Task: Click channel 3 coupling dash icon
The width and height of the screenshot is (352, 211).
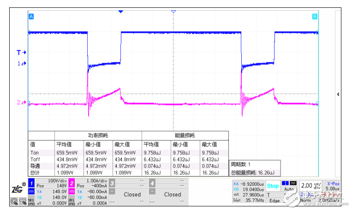Action: pos(112,191)
